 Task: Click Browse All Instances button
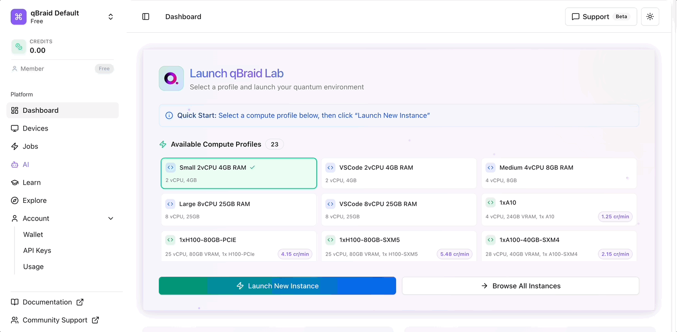(520, 286)
